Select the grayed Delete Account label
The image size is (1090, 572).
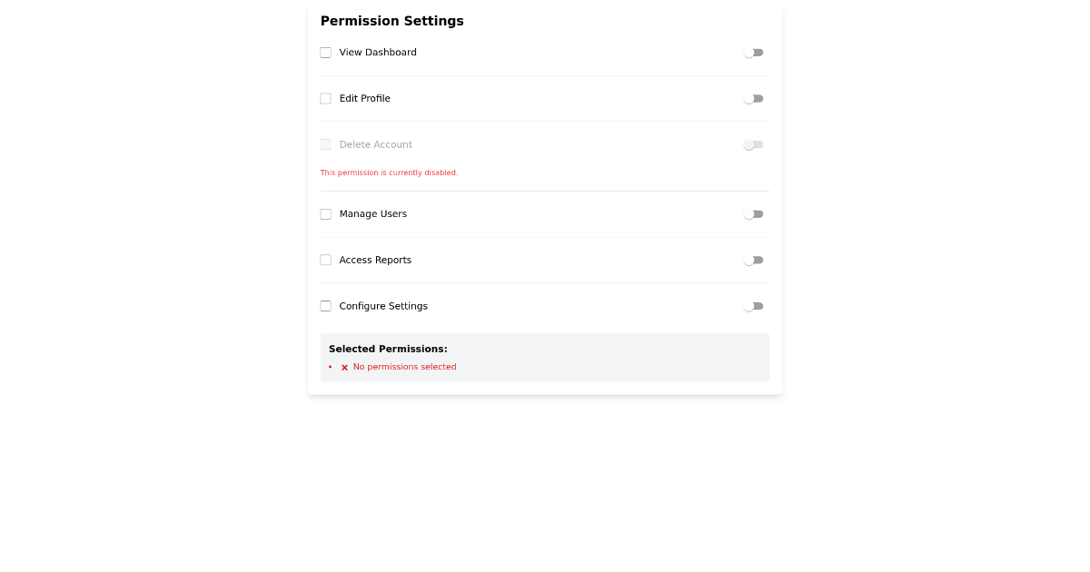coord(375,144)
